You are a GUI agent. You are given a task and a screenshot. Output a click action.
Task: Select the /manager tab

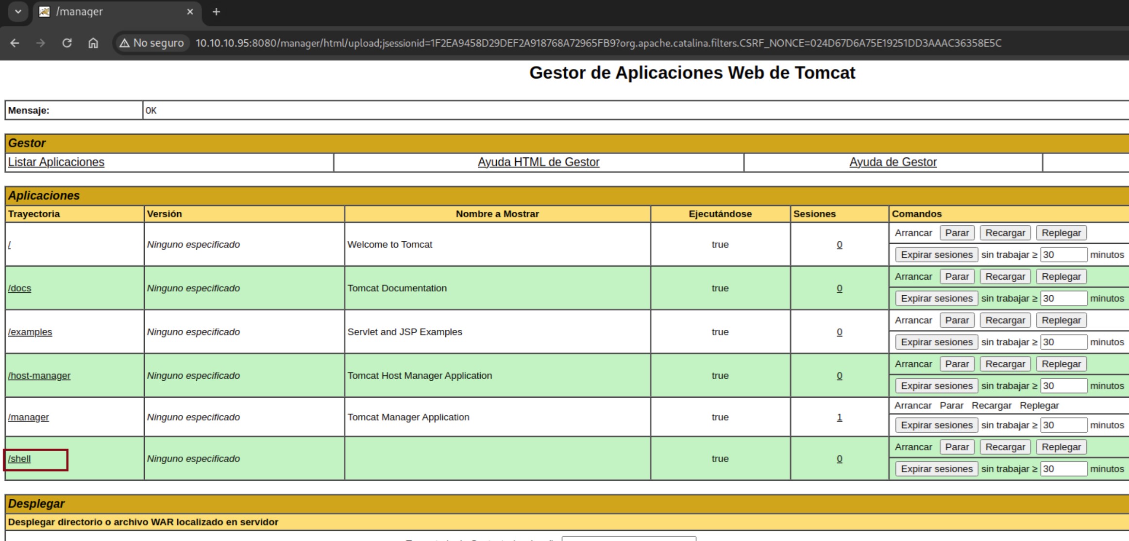pyautogui.click(x=117, y=12)
